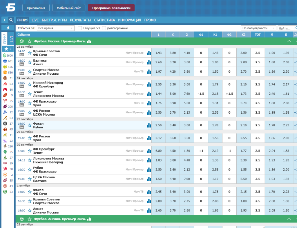Switch to vertical LIVE tab in sidebar
This screenshot has width=297, height=228.
11,39
